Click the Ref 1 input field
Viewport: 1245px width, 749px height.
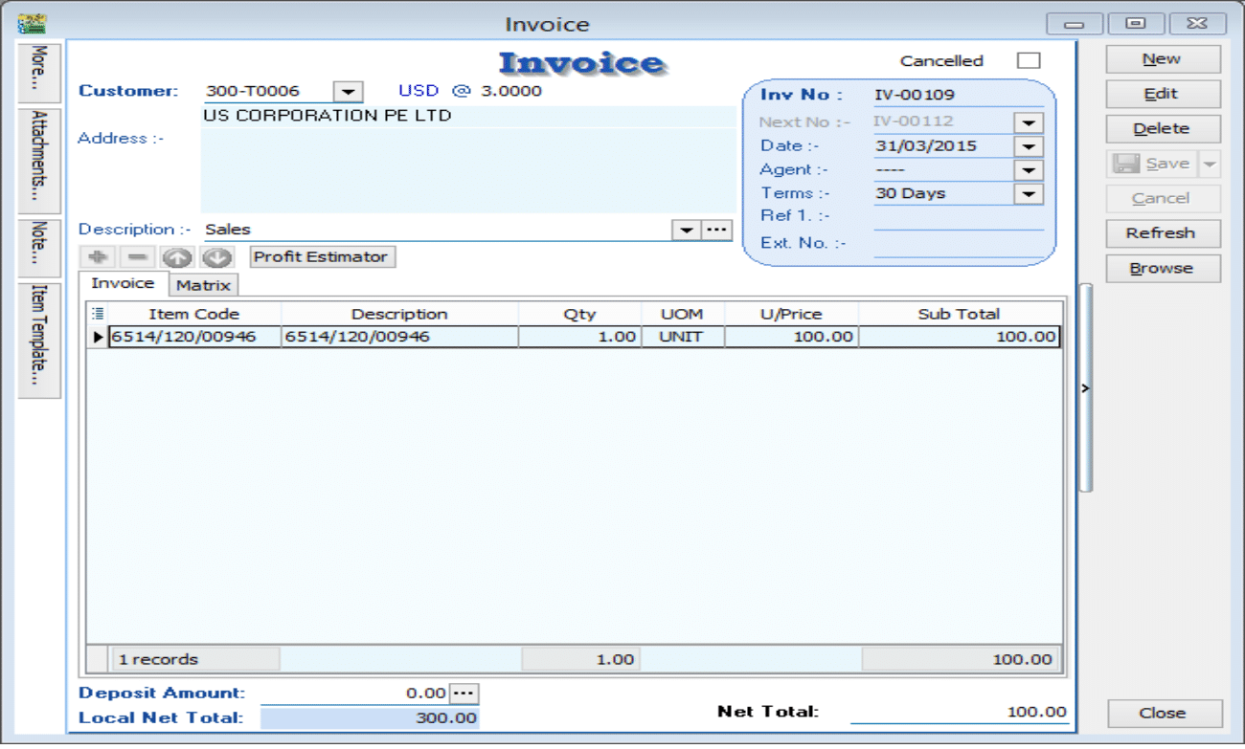[958, 217]
